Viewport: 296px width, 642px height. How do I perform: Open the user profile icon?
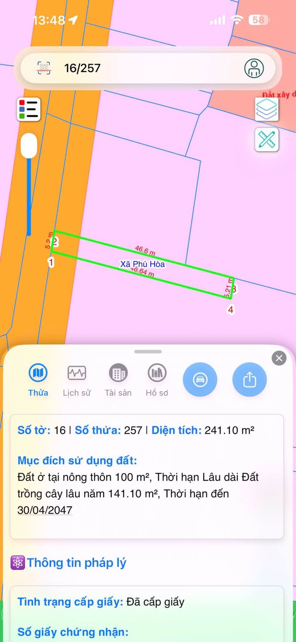[x=254, y=68]
